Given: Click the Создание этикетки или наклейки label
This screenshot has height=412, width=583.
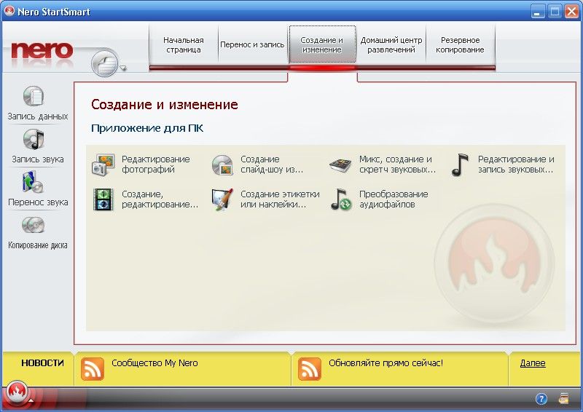Looking at the screenshot, I should coord(280,199).
